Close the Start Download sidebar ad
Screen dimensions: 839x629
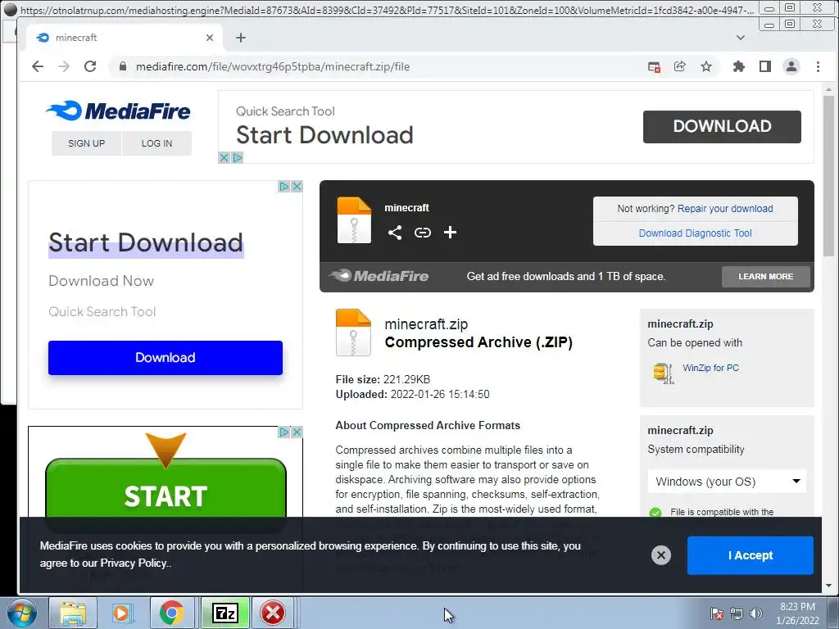pos(297,186)
